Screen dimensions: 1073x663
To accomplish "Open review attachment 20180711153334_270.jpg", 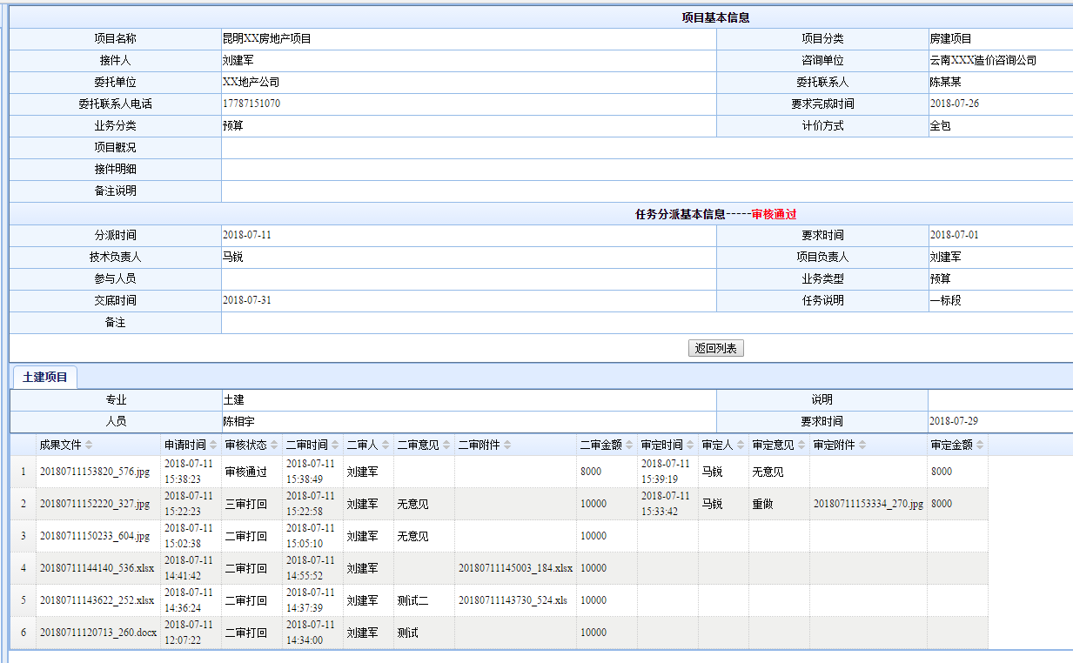I will click(868, 504).
